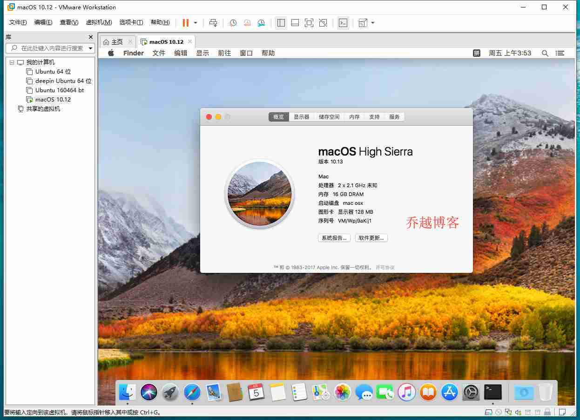The image size is (580, 420).
Task: Enter full screen mode icon
Action: click(x=309, y=23)
